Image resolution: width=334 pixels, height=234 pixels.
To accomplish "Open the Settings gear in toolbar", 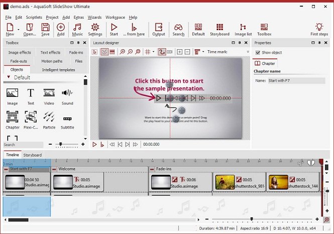I will (x=95, y=30).
